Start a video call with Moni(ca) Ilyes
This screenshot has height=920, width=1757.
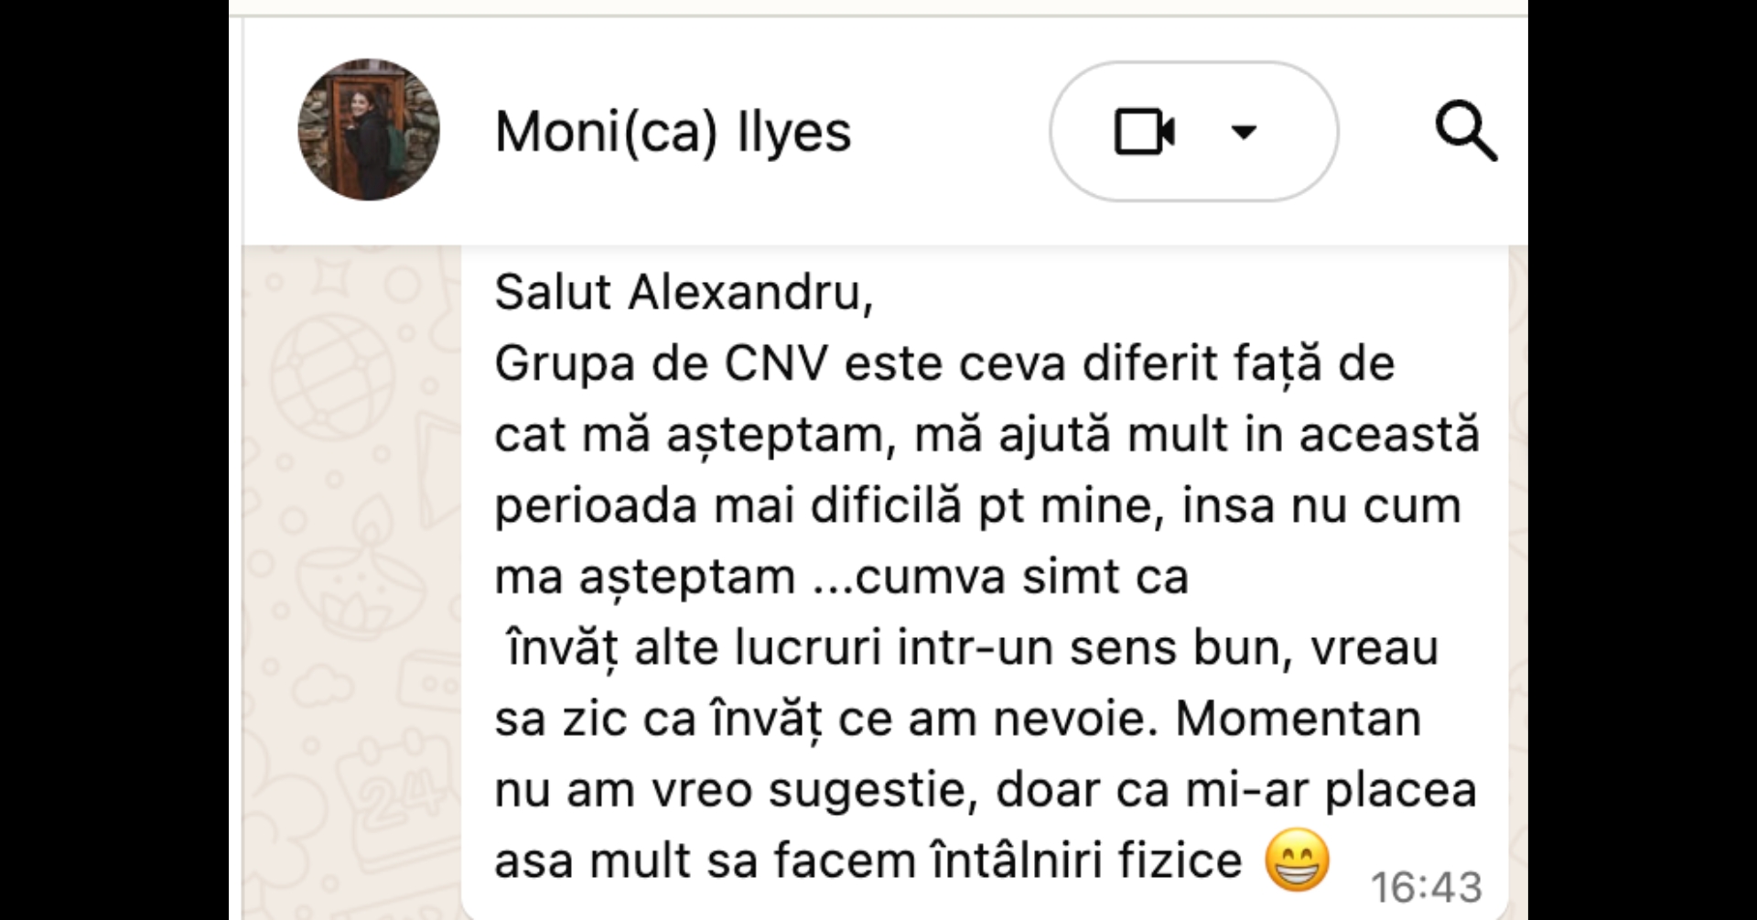[1144, 132]
